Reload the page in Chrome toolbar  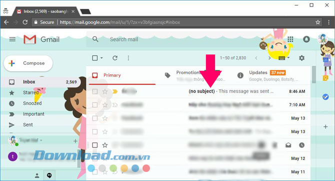(25, 22)
